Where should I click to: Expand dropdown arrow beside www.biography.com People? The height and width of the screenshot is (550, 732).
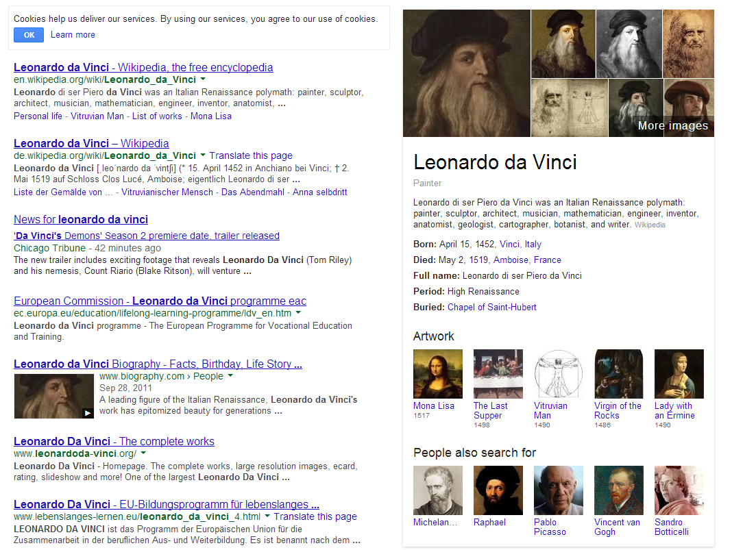pyautogui.click(x=230, y=376)
